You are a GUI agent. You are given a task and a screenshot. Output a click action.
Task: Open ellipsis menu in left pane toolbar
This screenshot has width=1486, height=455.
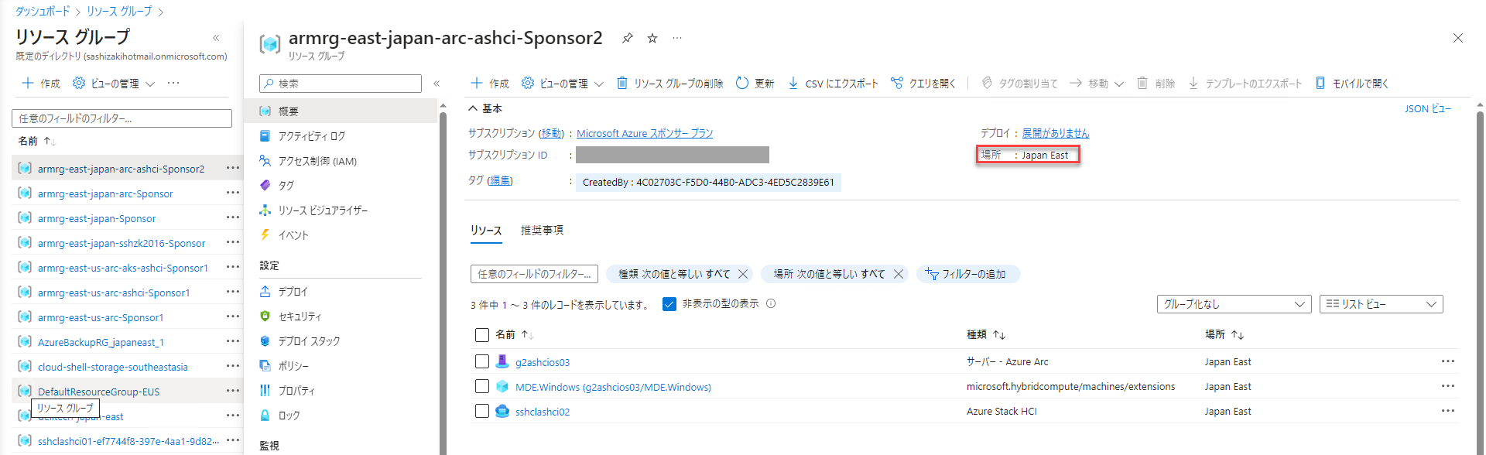pyautogui.click(x=173, y=83)
